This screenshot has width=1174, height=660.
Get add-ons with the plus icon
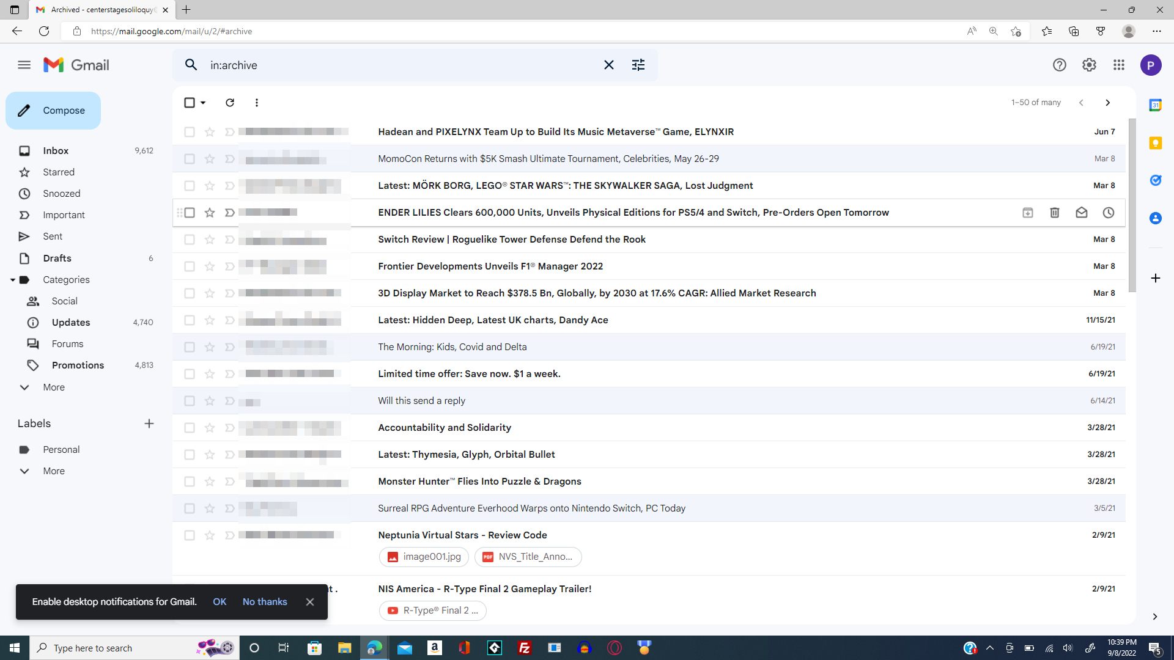(1155, 279)
